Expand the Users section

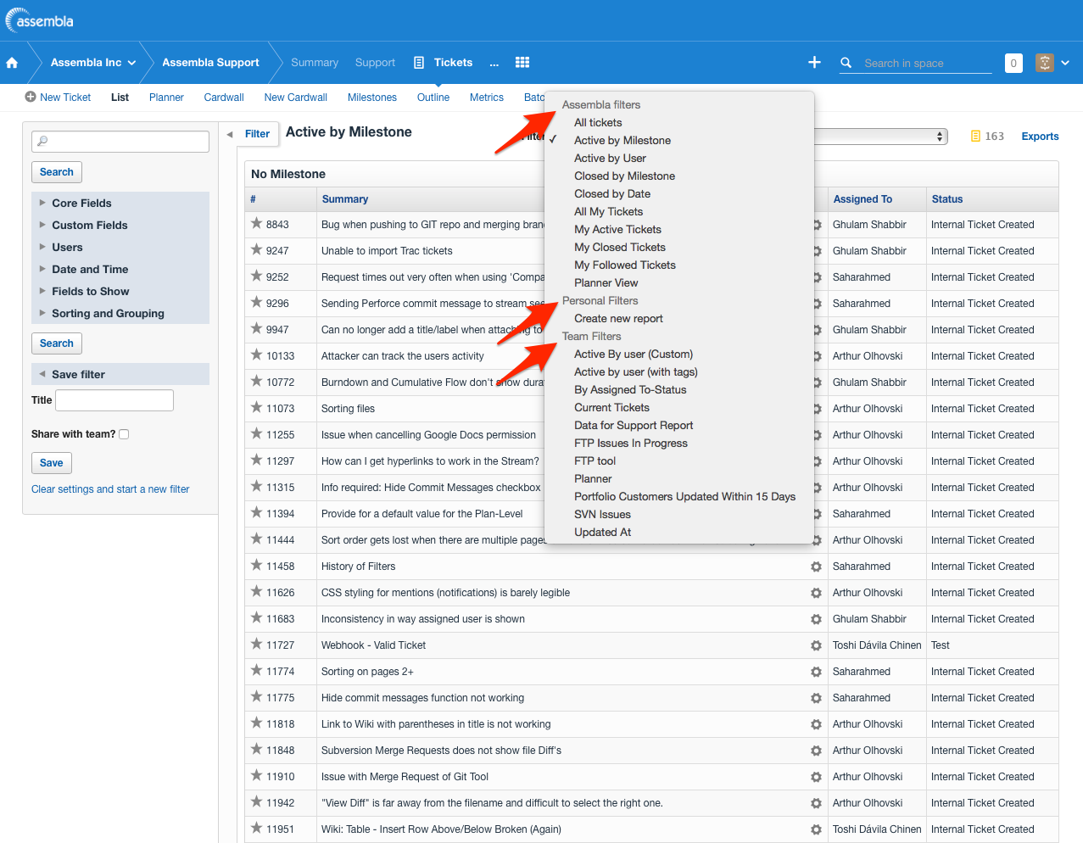(120, 247)
